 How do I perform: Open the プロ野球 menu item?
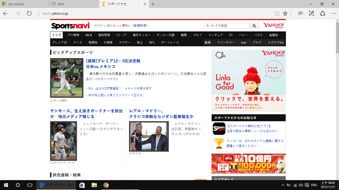coord(73,35)
